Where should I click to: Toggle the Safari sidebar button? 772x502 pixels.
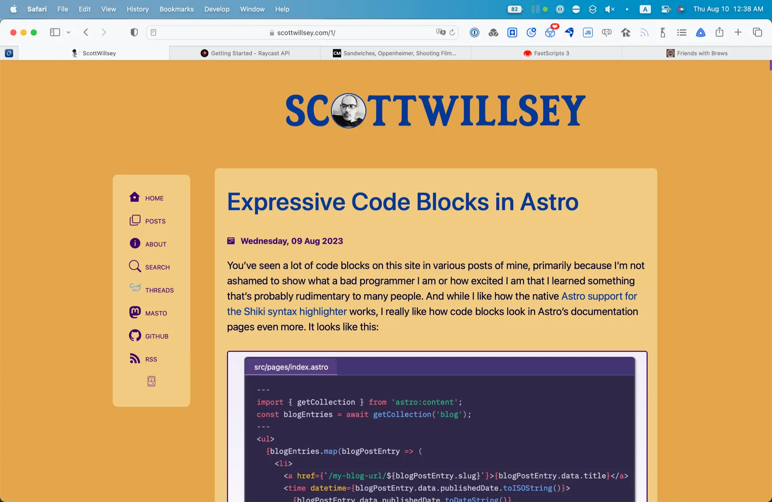pos(55,32)
